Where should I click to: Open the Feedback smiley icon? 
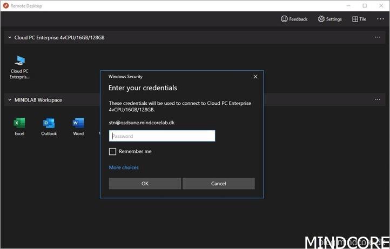(284, 19)
